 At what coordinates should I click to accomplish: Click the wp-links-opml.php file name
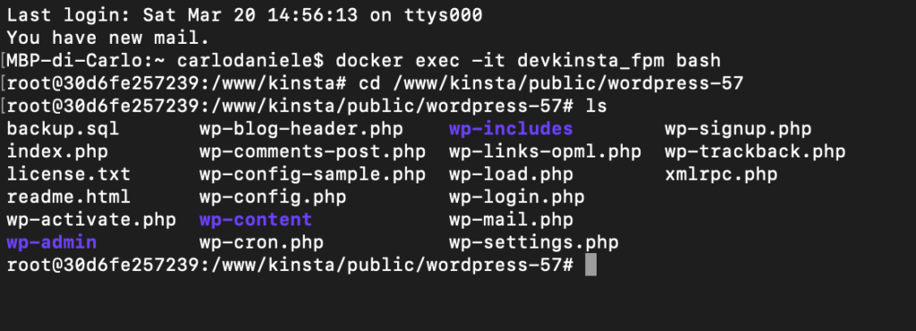tap(545, 152)
